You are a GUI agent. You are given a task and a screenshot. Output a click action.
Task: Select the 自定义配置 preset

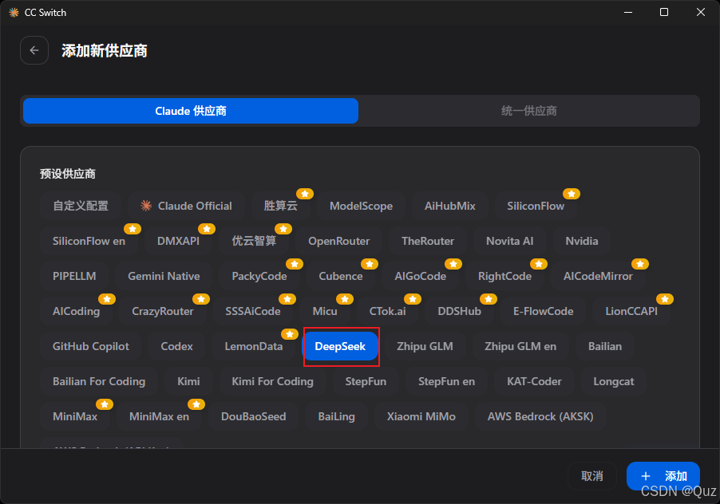pyautogui.click(x=81, y=206)
